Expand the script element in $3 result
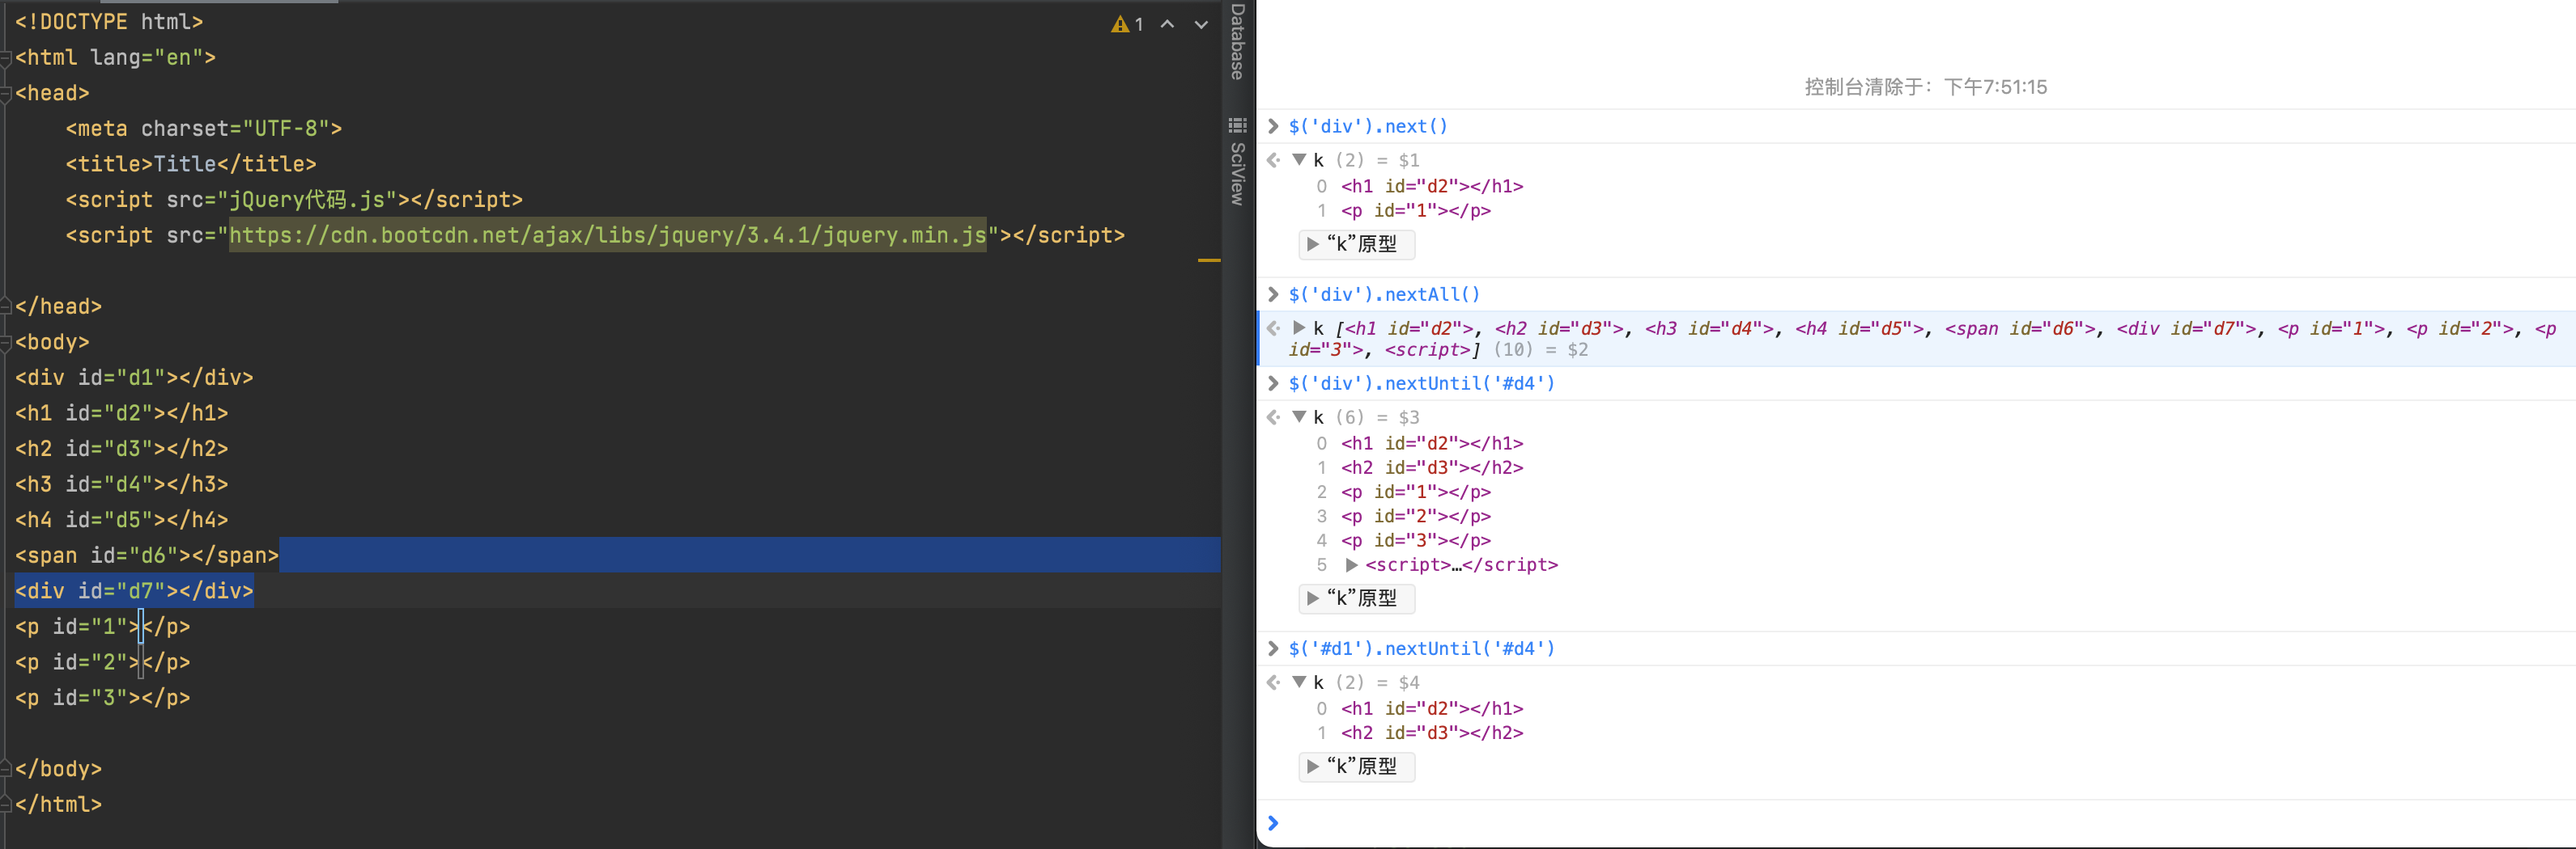Screen dimensions: 2576x849 (x=1352, y=564)
